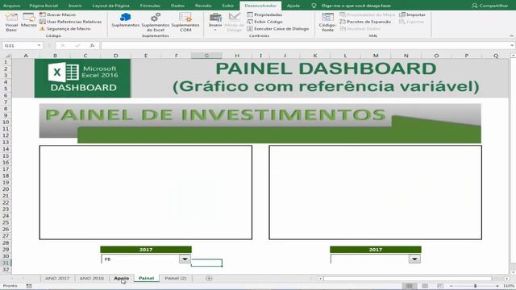This screenshot has height=290, width=516.
Task: Click the right empty chart frame
Action: 375,193
